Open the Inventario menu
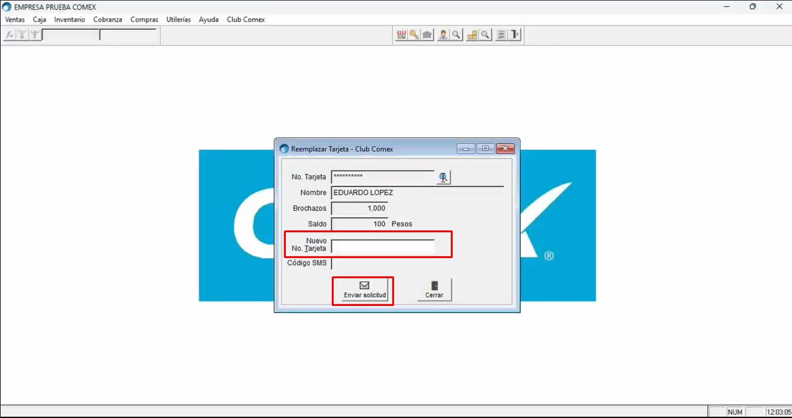Viewport: 792px width, 418px height. click(69, 20)
